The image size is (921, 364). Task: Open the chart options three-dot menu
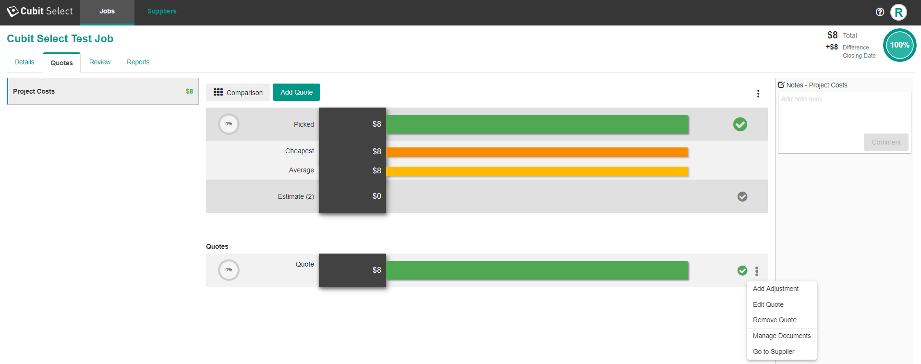pos(758,94)
